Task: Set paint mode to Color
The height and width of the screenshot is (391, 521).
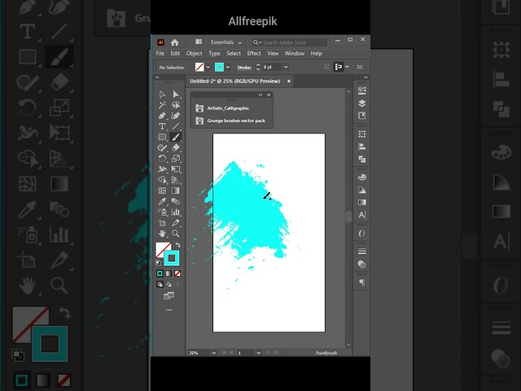Action: 160,274
